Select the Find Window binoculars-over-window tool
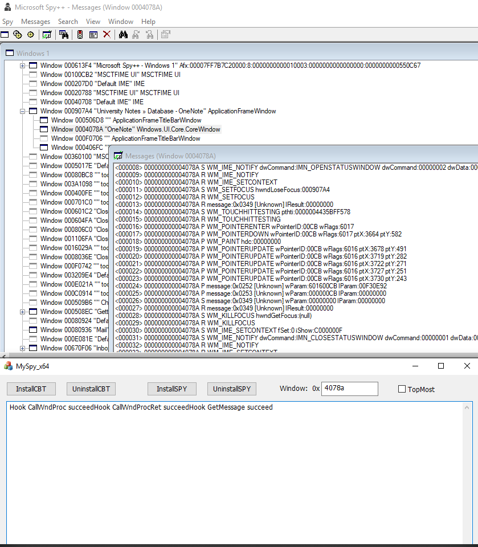 [x=63, y=35]
